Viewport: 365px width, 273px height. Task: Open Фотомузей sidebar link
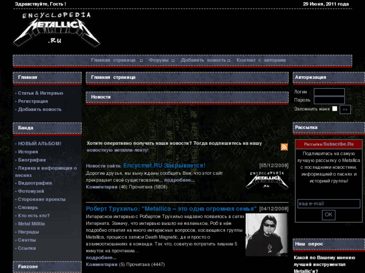(31, 191)
